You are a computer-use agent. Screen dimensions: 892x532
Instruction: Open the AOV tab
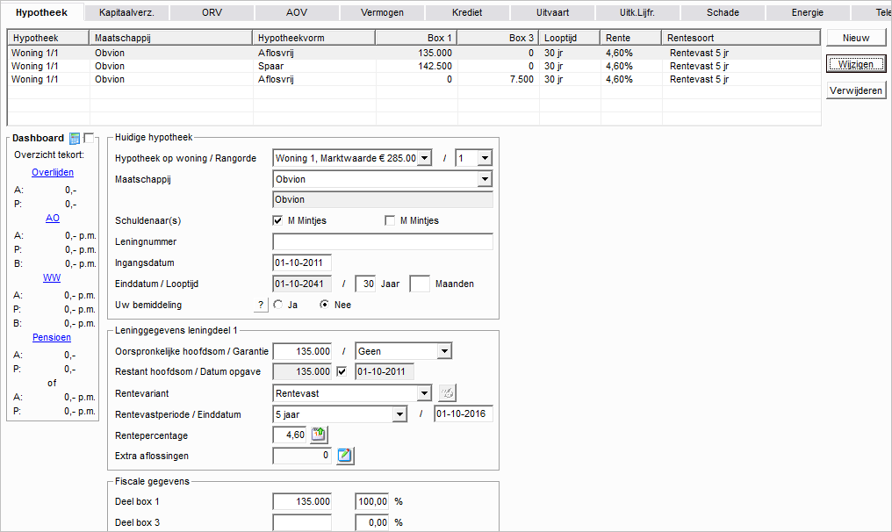(x=297, y=12)
